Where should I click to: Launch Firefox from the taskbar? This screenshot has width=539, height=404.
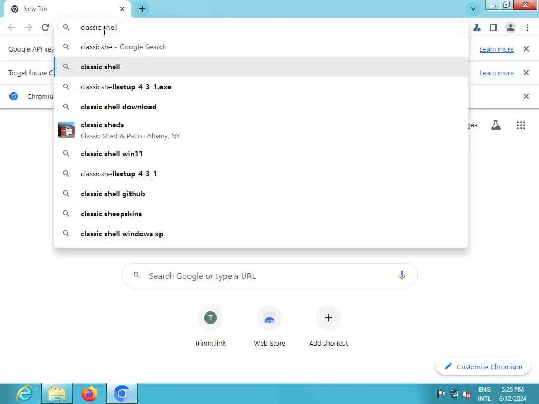(x=89, y=393)
